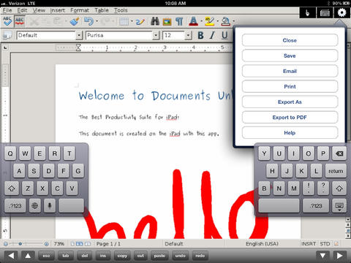351x263 pixels.
Task: Expand the Purisa font name dropdown
Action: tap(156, 36)
